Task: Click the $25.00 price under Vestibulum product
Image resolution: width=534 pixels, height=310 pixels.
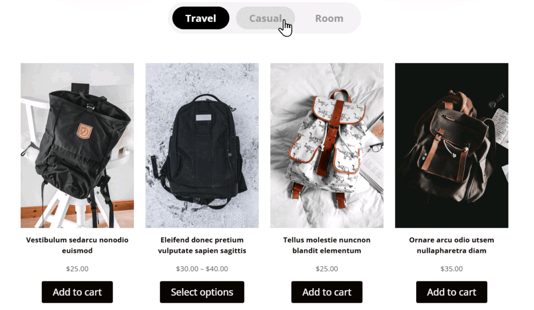Action: coord(77,269)
